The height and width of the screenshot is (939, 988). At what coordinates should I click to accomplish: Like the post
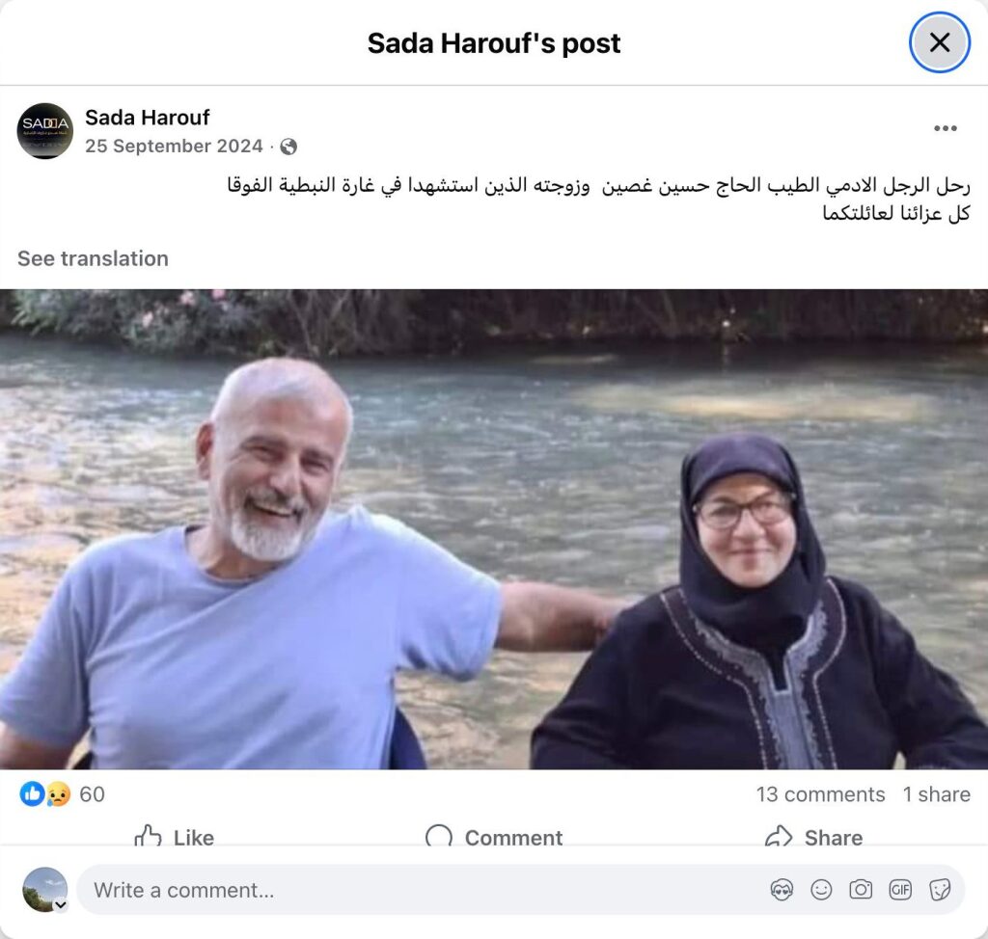point(174,837)
